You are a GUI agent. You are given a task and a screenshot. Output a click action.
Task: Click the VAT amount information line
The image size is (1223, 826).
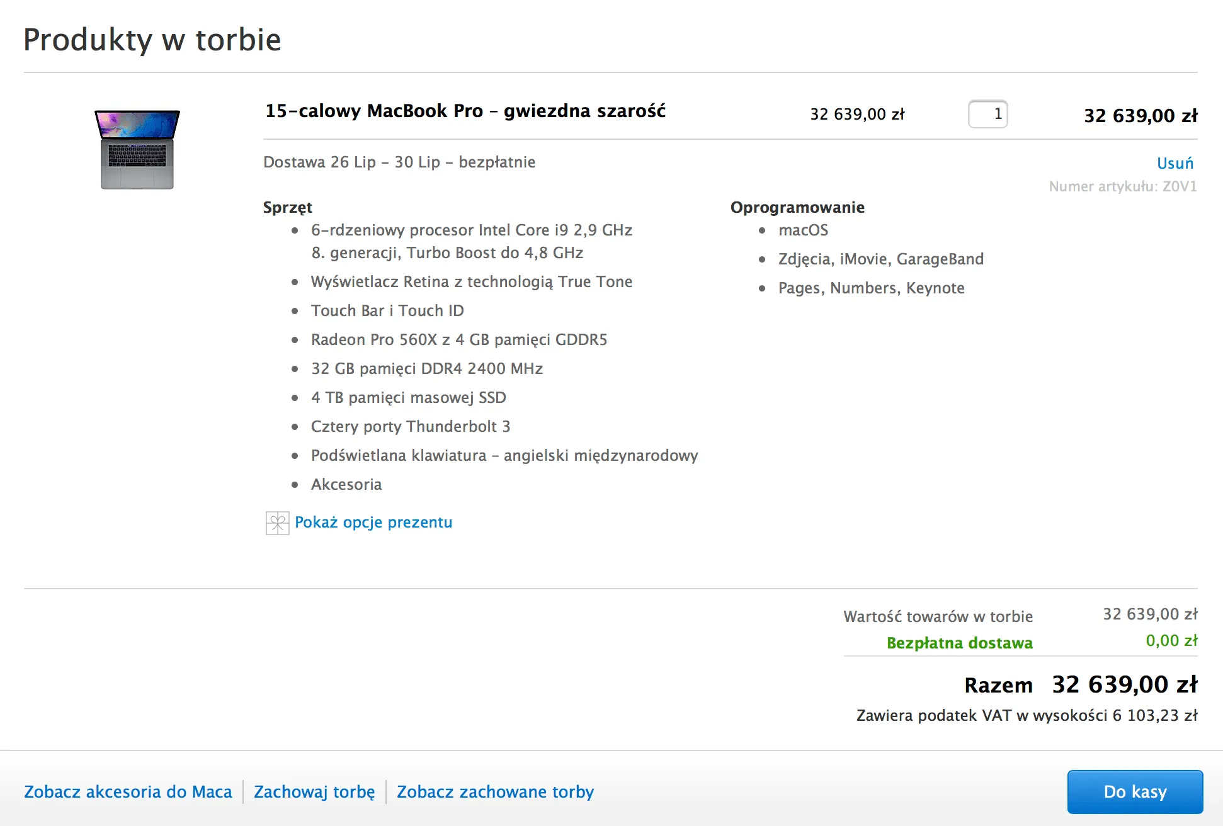point(1027,716)
